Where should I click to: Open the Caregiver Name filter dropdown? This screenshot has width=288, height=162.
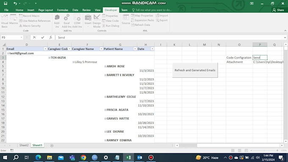101,49
